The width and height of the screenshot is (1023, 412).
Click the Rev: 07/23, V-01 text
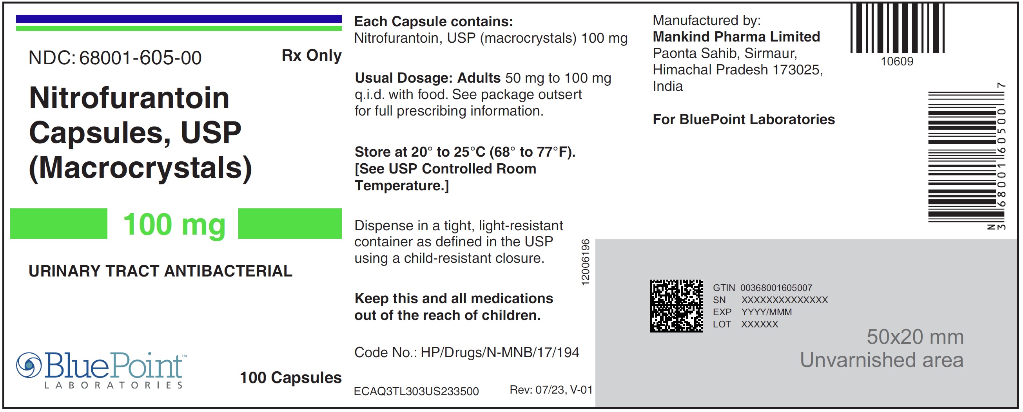point(551,390)
